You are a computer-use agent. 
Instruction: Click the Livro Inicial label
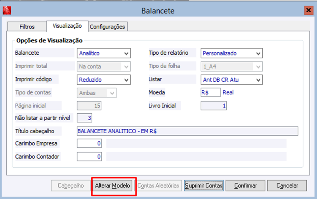point(162,105)
